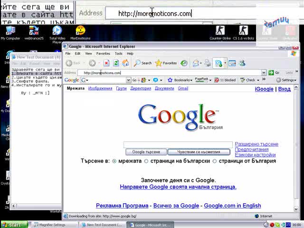The height and width of the screenshot is (228, 304).
Task: Open the Bookmarks dropdown arrow
Action: point(191,80)
